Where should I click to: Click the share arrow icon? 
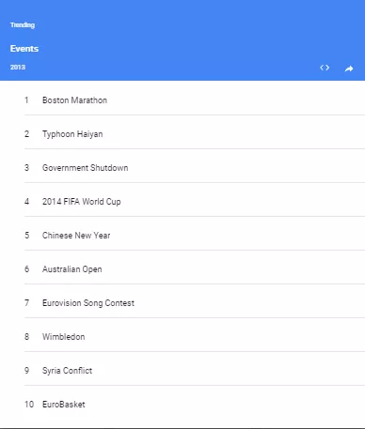[x=349, y=69]
